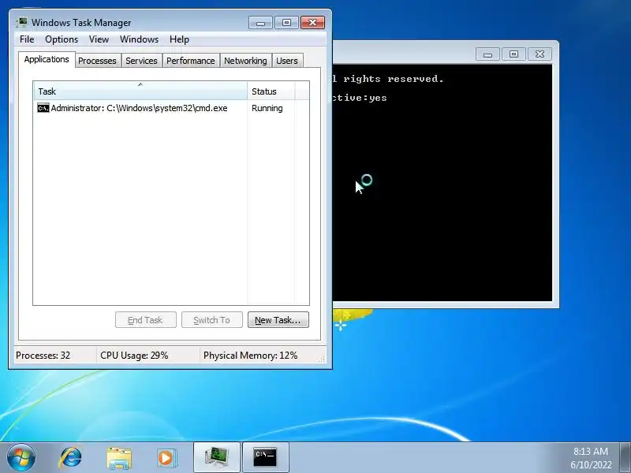Open the View menu
The height and width of the screenshot is (473, 631).
click(x=99, y=39)
